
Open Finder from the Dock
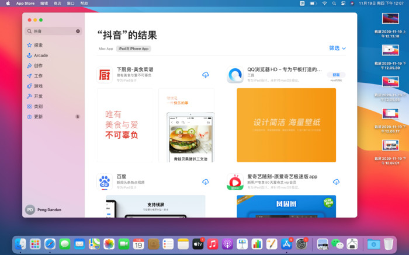[x=20, y=244]
